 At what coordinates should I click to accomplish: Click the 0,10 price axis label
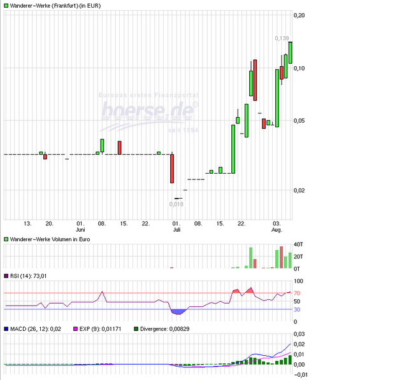pyautogui.click(x=299, y=69)
